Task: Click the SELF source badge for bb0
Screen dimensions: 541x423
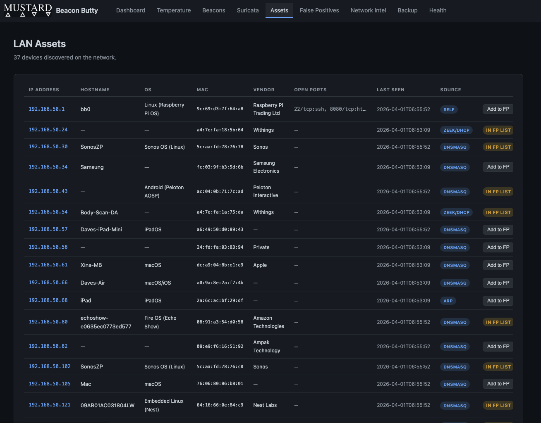Action: pos(449,109)
